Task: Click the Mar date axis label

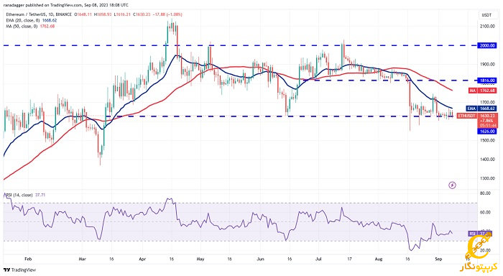Action: coord(82,259)
